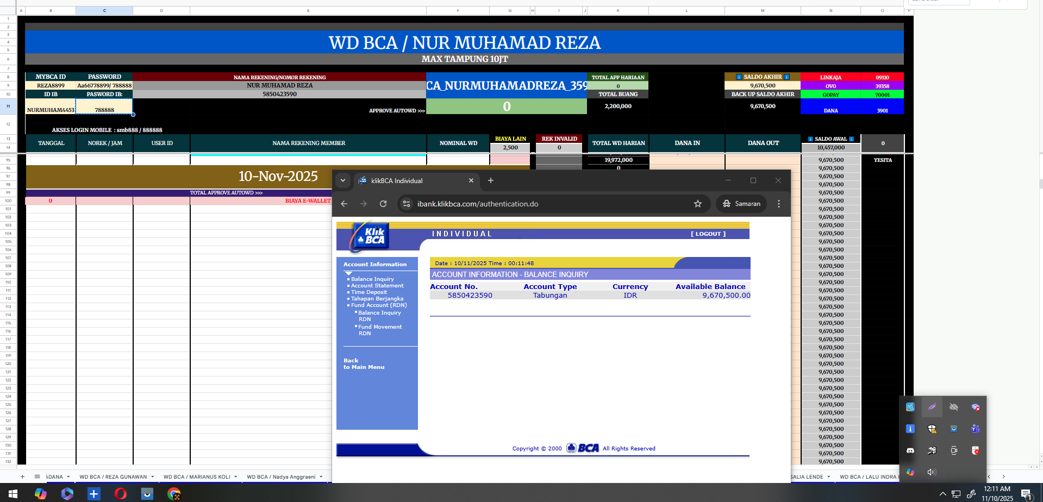Switch to WD BCA / MARIANUS KOLI sheet
The height and width of the screenshot is (502, 1043).
(197, 477)
